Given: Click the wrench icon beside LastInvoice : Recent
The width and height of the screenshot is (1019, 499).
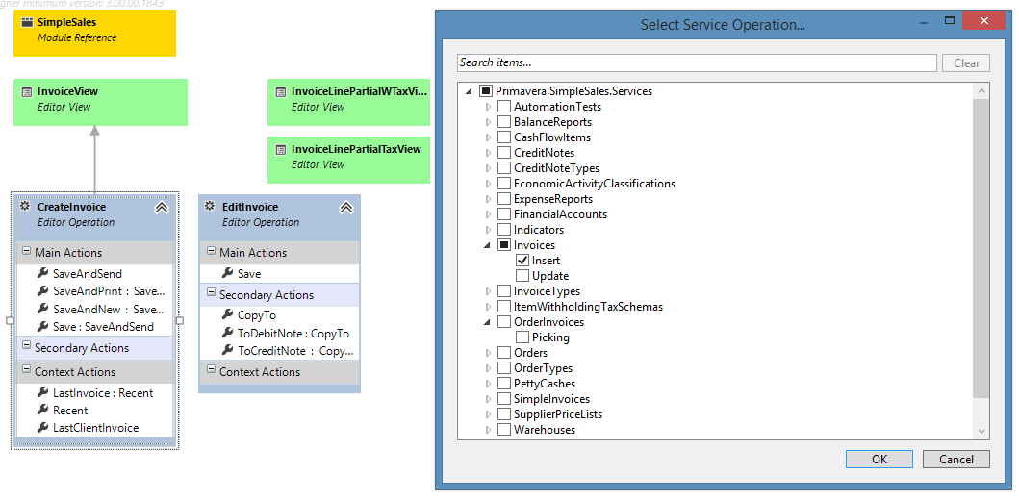Looking at the screenshot, I should pyautogui.click(x=43, y=392).
